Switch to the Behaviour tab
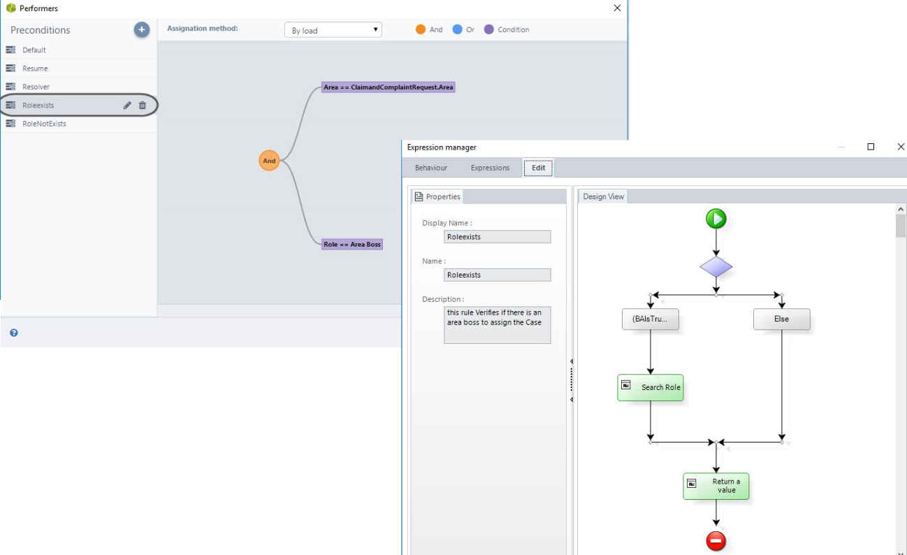 pyautogui.click(x=431, y=168)
